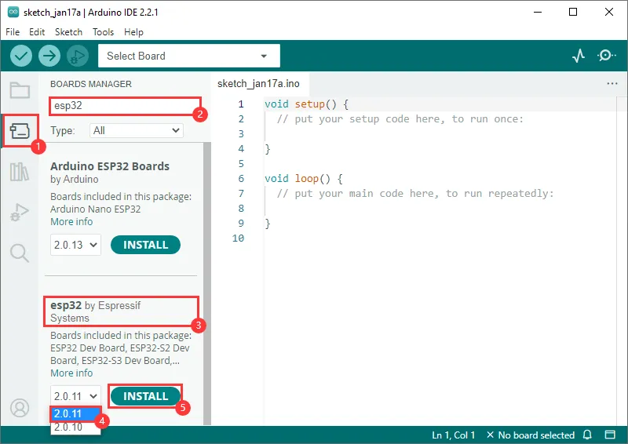628x444 pixels.
Task: Start the Debug toolbar button
Action: [78, 56]
